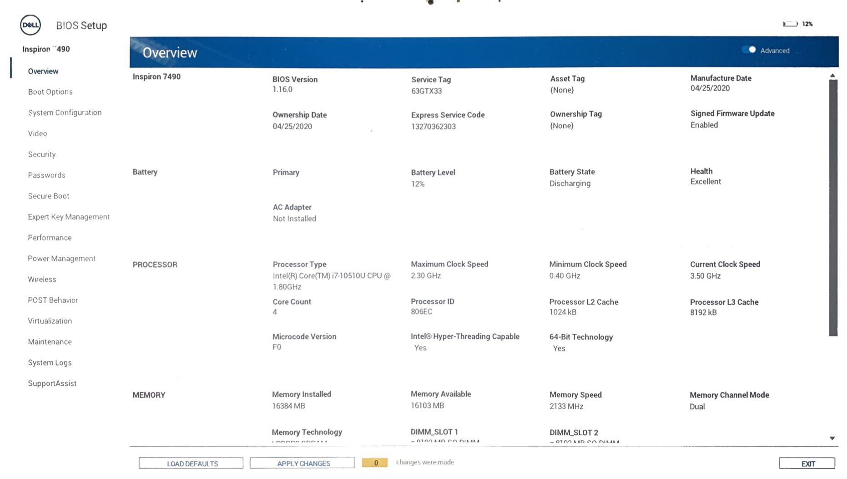Click Service Tag value 63GTX33

426,91
